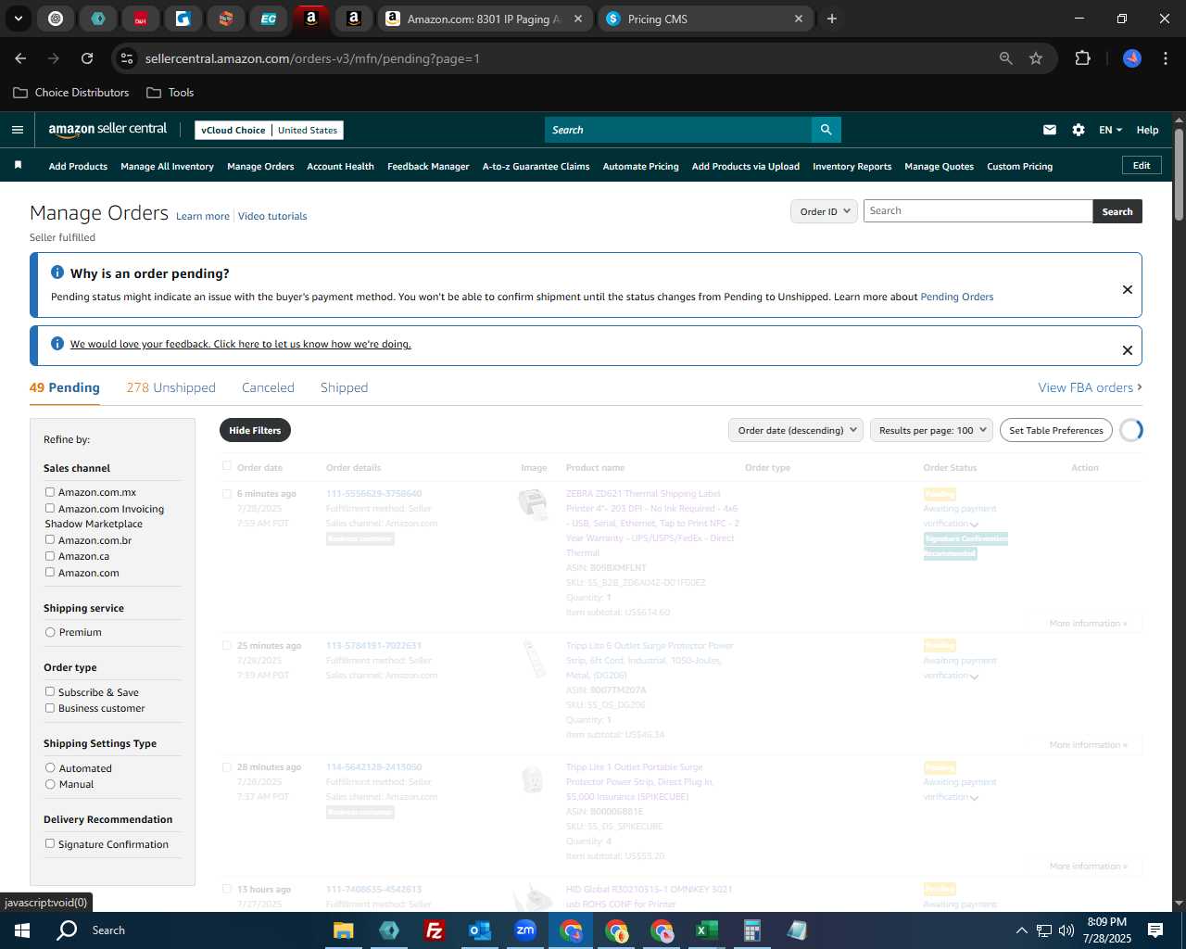Dismiss the feedback banner
Image resolution: width=1186 pixels, height=949 pixels.
(1128, 350)
